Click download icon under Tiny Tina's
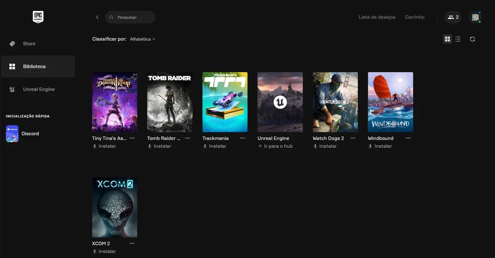 tap(94, 146)
